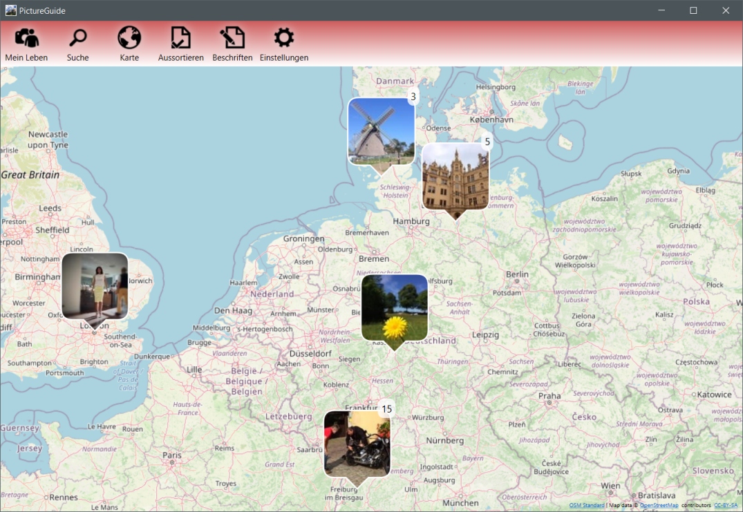Open the Suche magnifier tool
The width and height of the screenshot is (743, 512).
77,44
